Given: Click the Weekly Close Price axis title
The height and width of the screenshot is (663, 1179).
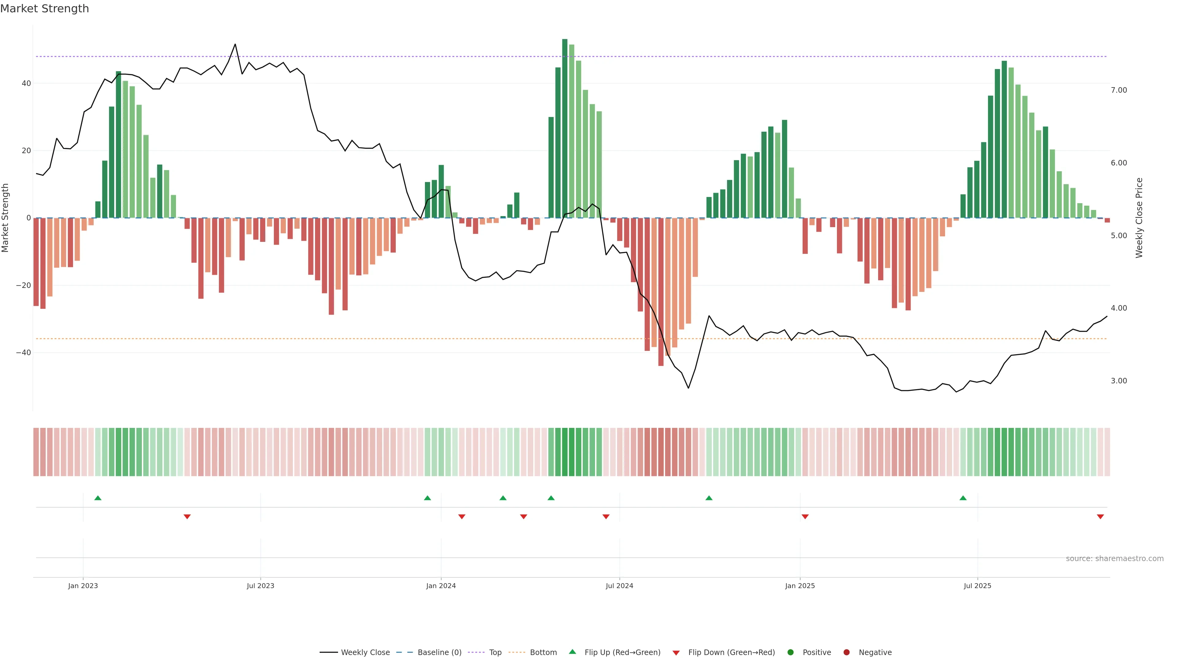Looking at the screenshot, I should point(1139,218).
